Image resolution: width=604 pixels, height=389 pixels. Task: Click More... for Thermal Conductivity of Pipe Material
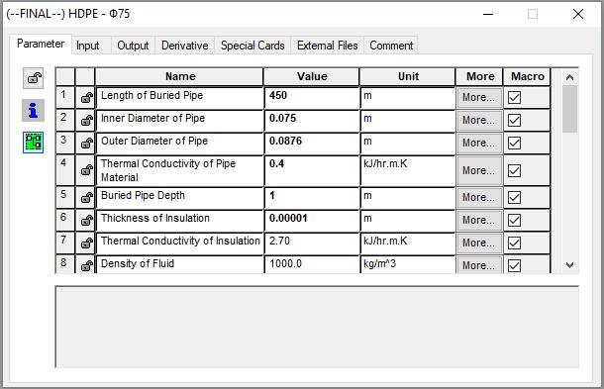tap(479, 170)
